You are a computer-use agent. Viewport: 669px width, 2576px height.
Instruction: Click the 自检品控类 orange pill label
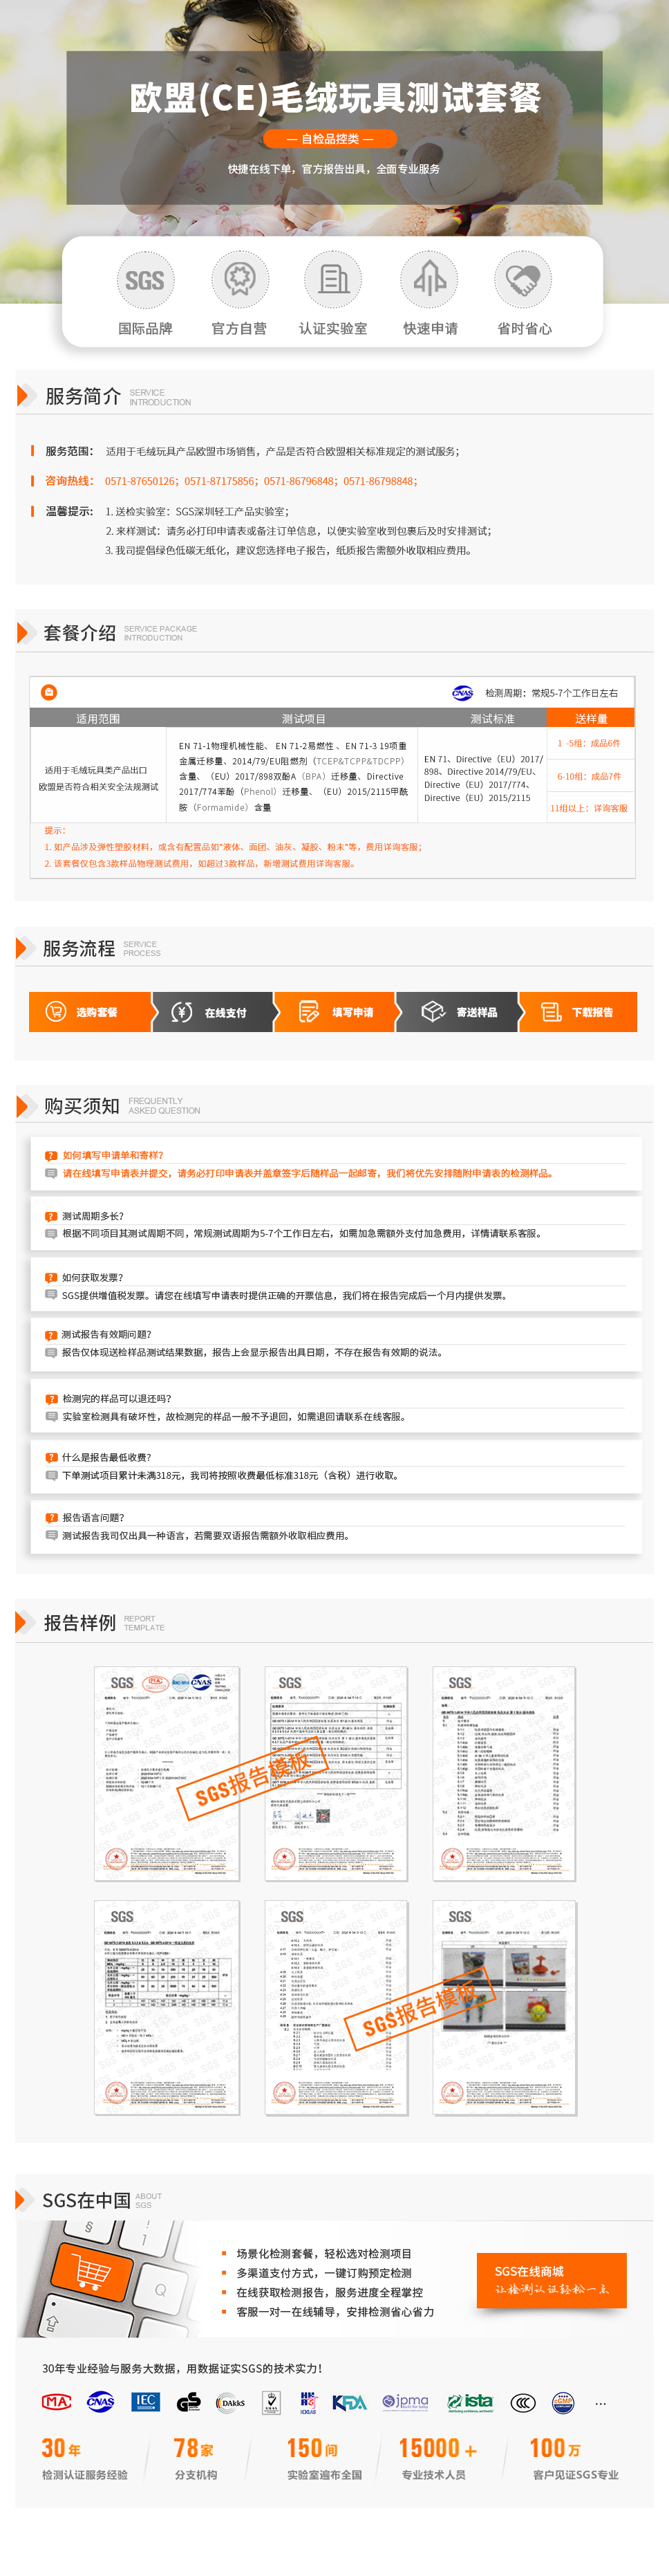330,139
